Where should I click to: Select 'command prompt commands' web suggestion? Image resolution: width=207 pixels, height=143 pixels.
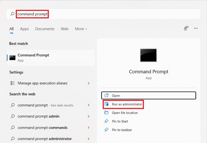tap(51, 127)
